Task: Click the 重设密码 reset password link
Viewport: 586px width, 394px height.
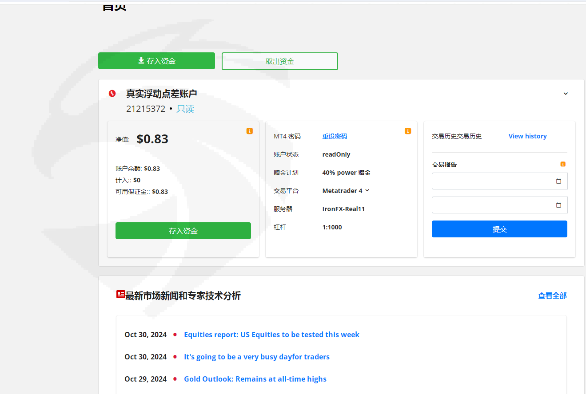Action: (x=335, y=136)
